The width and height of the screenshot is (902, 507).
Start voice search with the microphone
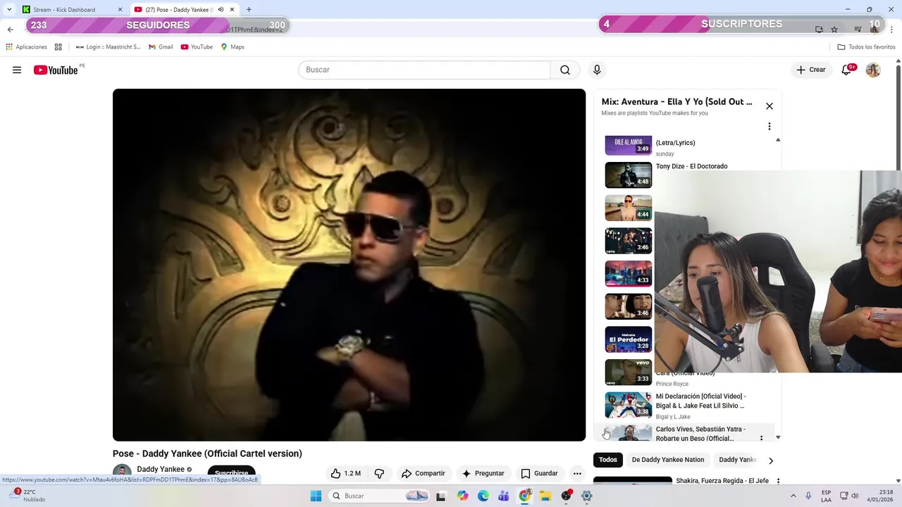pyautogui.click(x=597, y=70)
